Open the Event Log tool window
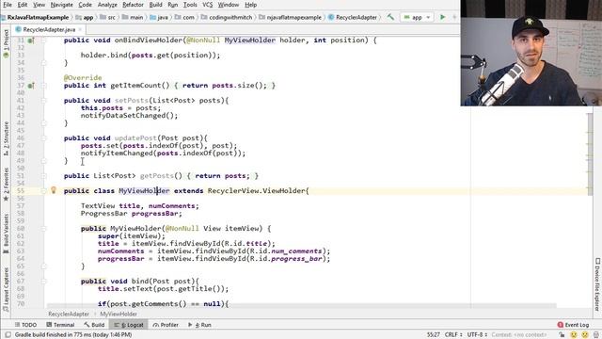 click(573, 325)
